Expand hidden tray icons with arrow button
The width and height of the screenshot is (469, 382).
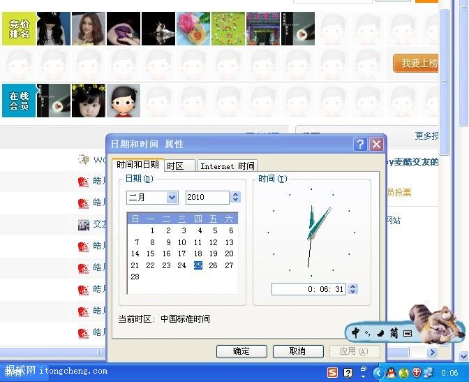tap(378, 373)
